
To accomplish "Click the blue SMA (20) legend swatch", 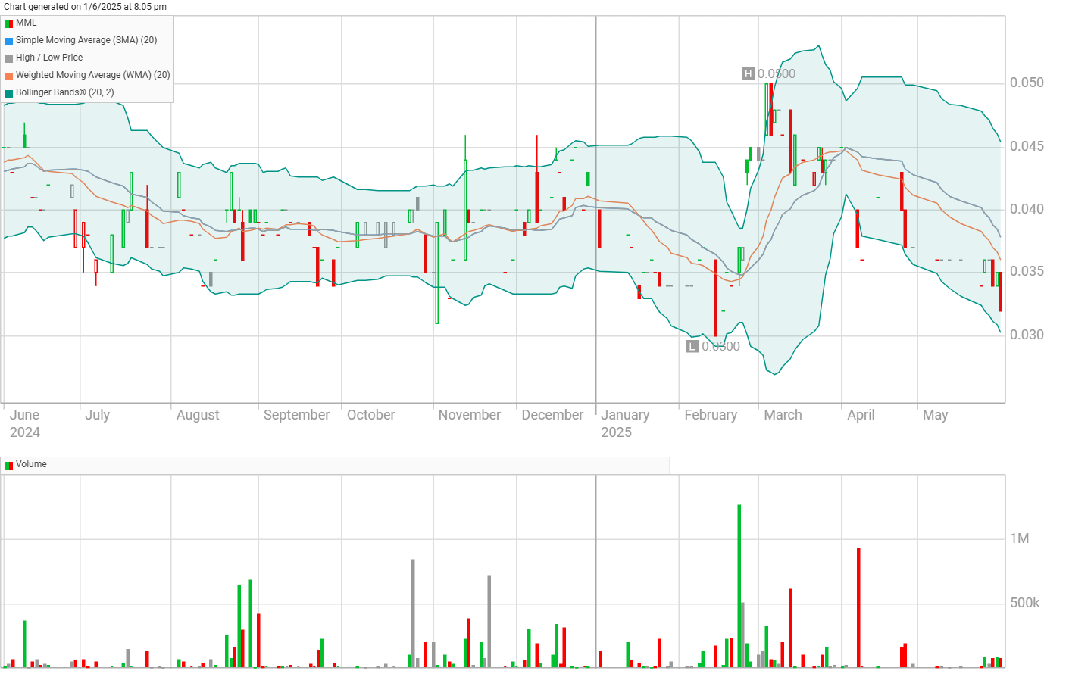I will 9,41.
